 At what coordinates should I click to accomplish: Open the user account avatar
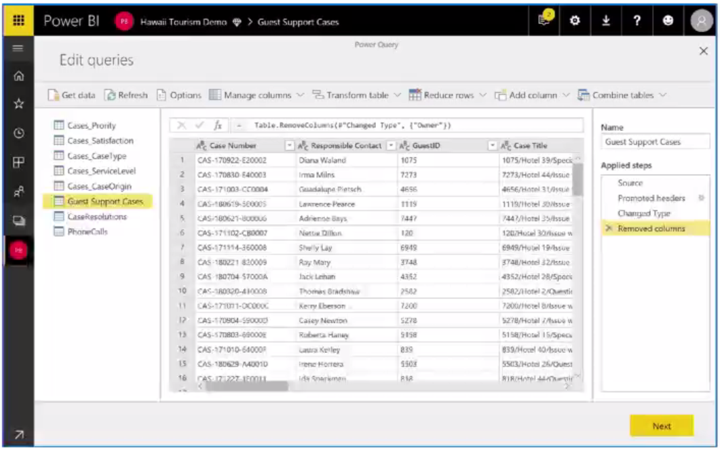point(701,21)
